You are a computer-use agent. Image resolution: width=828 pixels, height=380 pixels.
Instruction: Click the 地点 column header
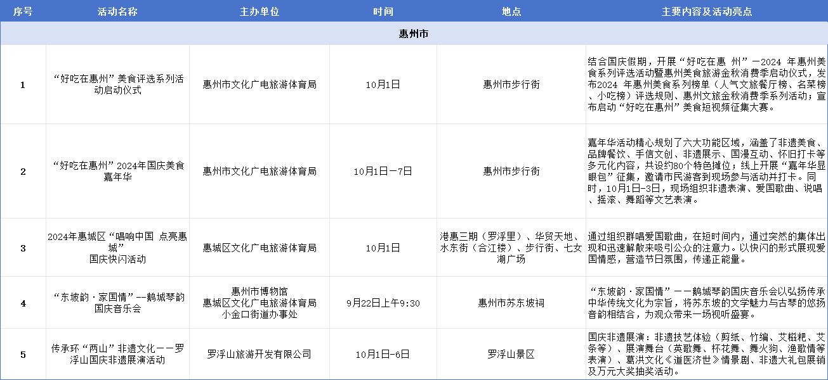coord(511,12)
